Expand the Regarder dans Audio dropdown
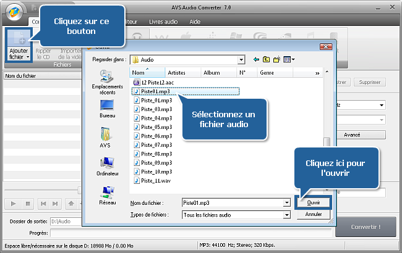The width and height of the screenshot is (402, 253). tap(241, 60)
